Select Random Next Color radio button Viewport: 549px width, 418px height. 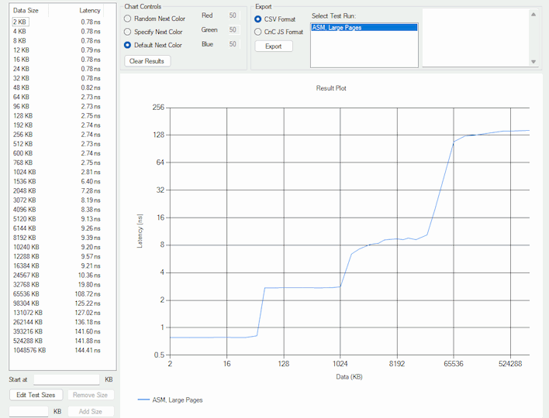tap(128, 19)
